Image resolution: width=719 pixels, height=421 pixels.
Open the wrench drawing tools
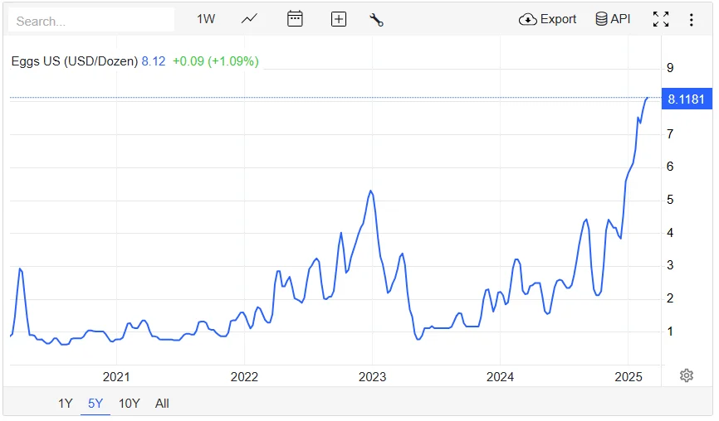tap(376, 19)
